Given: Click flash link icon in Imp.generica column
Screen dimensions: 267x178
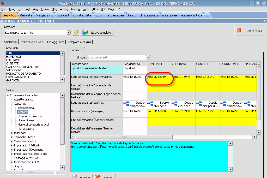Looking at the screenshot, I should [x=126, y=104].
